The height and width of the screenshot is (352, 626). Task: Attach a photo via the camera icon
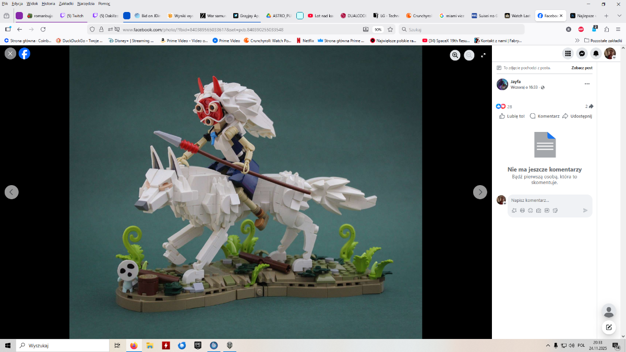538,210
